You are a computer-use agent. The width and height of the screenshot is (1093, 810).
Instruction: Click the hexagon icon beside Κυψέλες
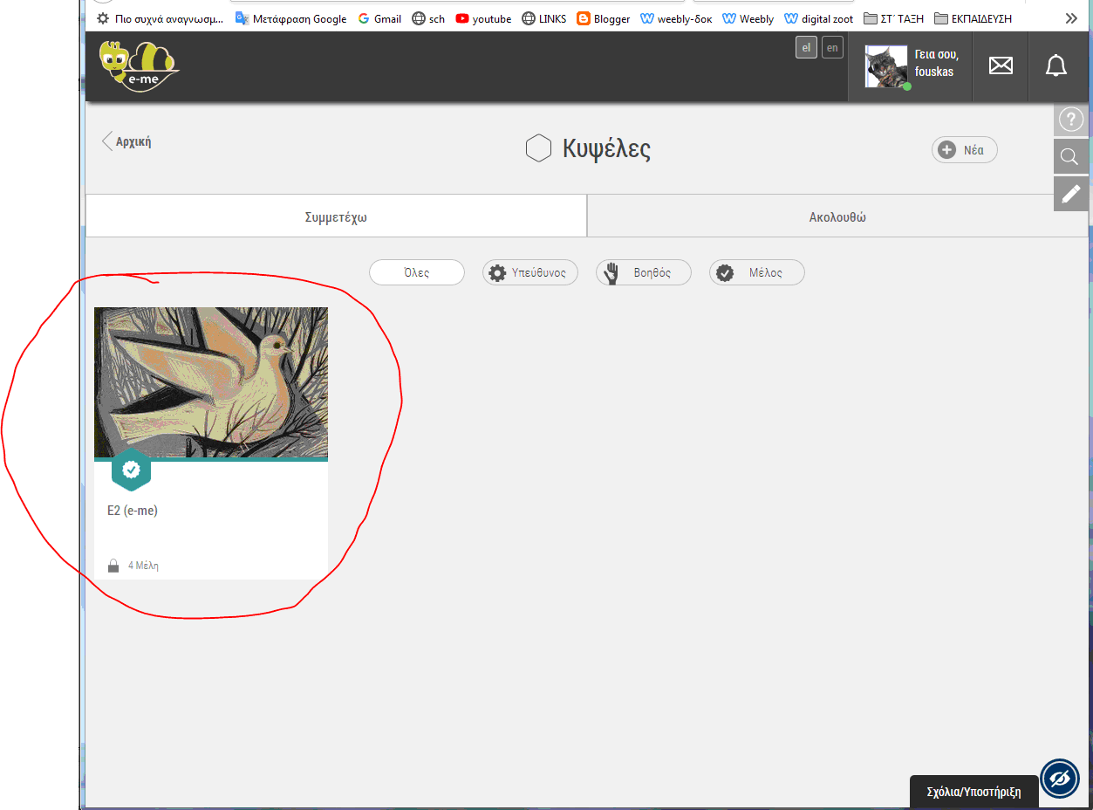point(538,148)
